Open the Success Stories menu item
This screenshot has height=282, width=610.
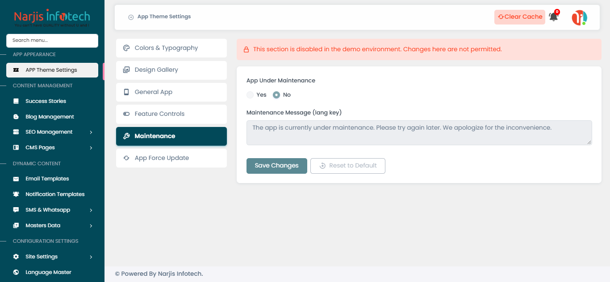pyautogui.click(x=52, y=101)
